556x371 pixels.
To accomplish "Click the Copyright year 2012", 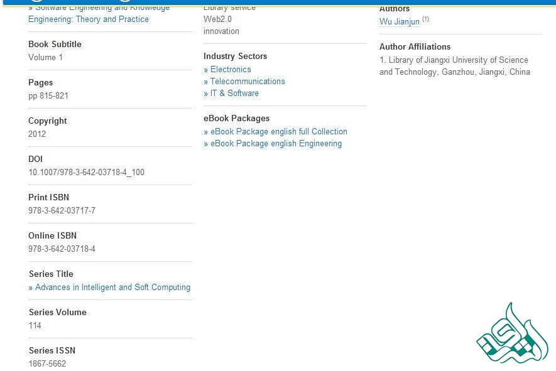I will coord(37,134).
